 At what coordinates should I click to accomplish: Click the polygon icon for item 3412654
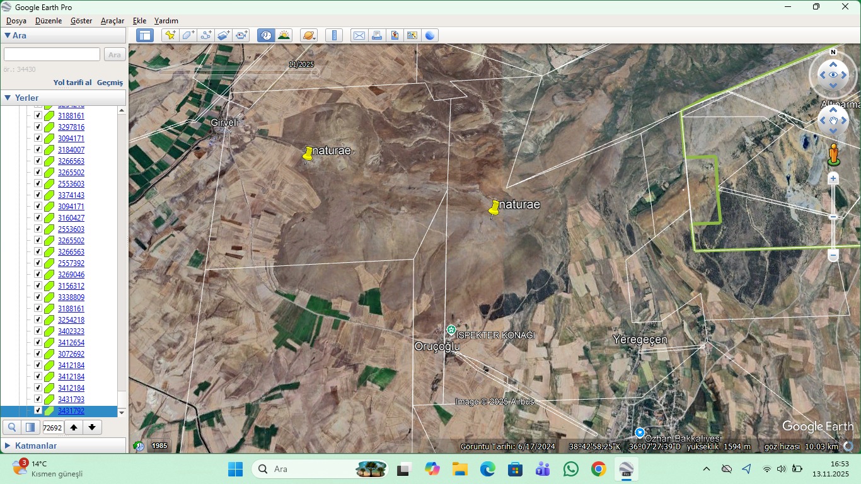coord(49,343)
